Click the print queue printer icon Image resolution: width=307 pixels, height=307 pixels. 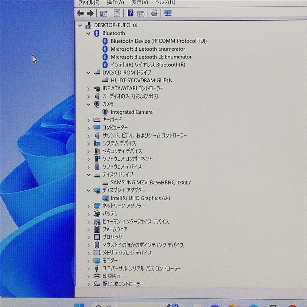click(x=97, y=276)
